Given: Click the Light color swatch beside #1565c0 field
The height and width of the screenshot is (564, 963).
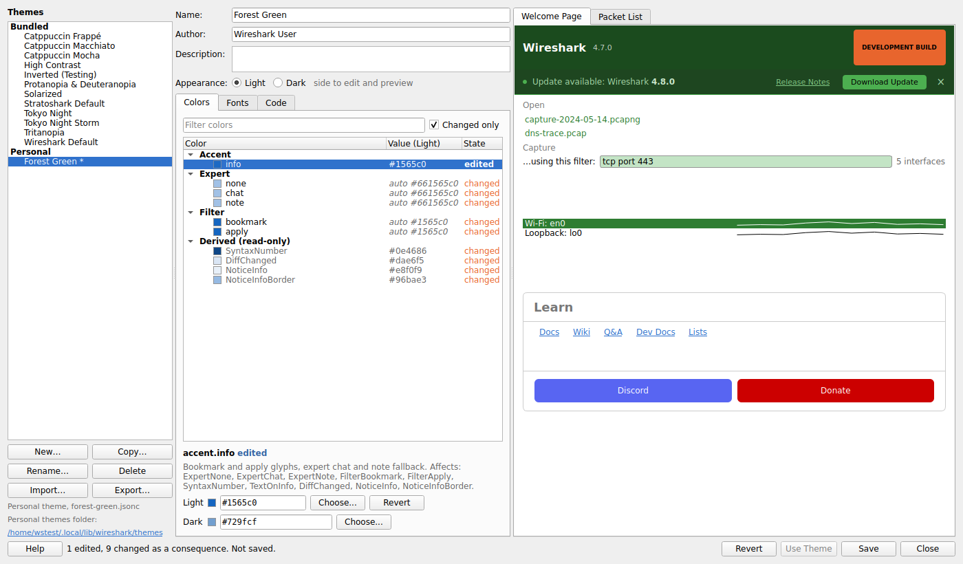Looking at the screenshot, I should (212, 503).
